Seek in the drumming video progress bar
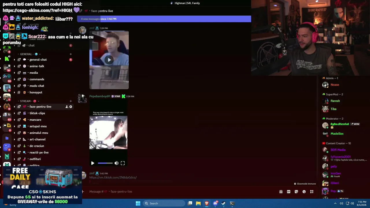The width and height of the screenshot is (370, 208). (x=105, y=163)
